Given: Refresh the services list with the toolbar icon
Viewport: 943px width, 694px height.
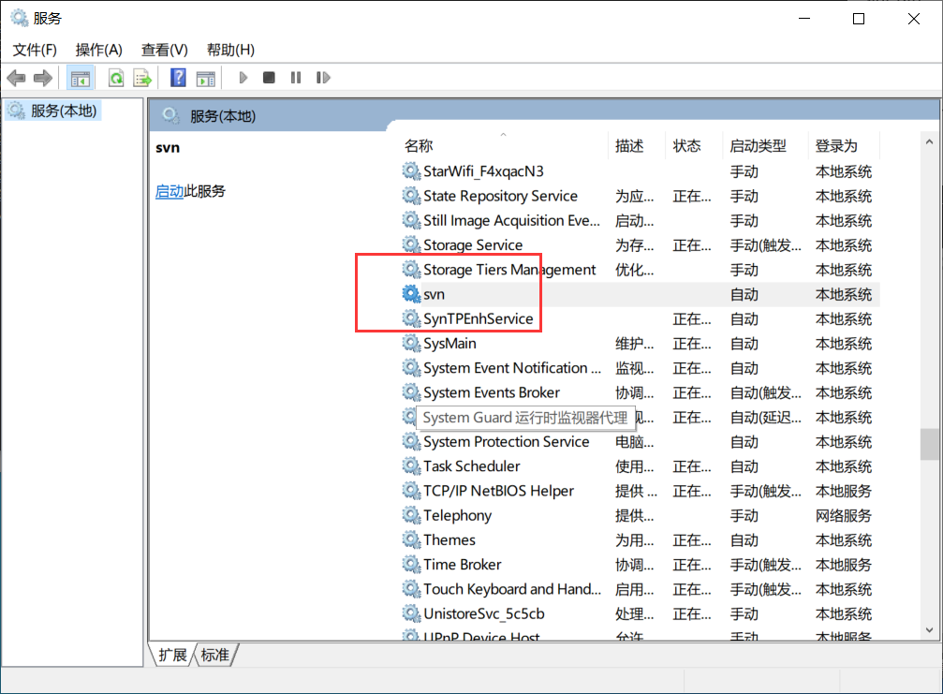Looking at the screenshot, I should tap(116, 78).
